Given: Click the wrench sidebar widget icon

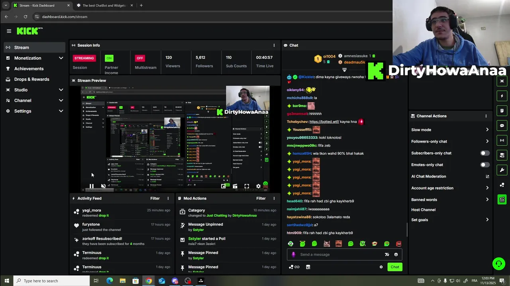Looking at the screenshot, I should tap(502, 170).
